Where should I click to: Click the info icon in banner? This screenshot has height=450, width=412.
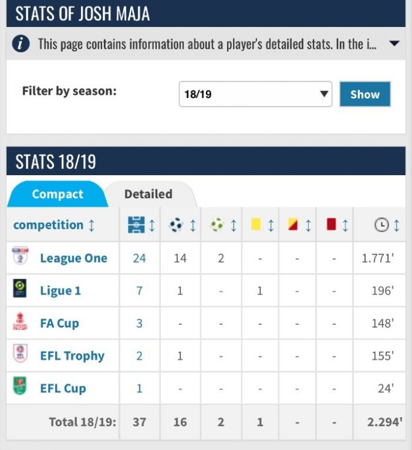tap(21, 44)
